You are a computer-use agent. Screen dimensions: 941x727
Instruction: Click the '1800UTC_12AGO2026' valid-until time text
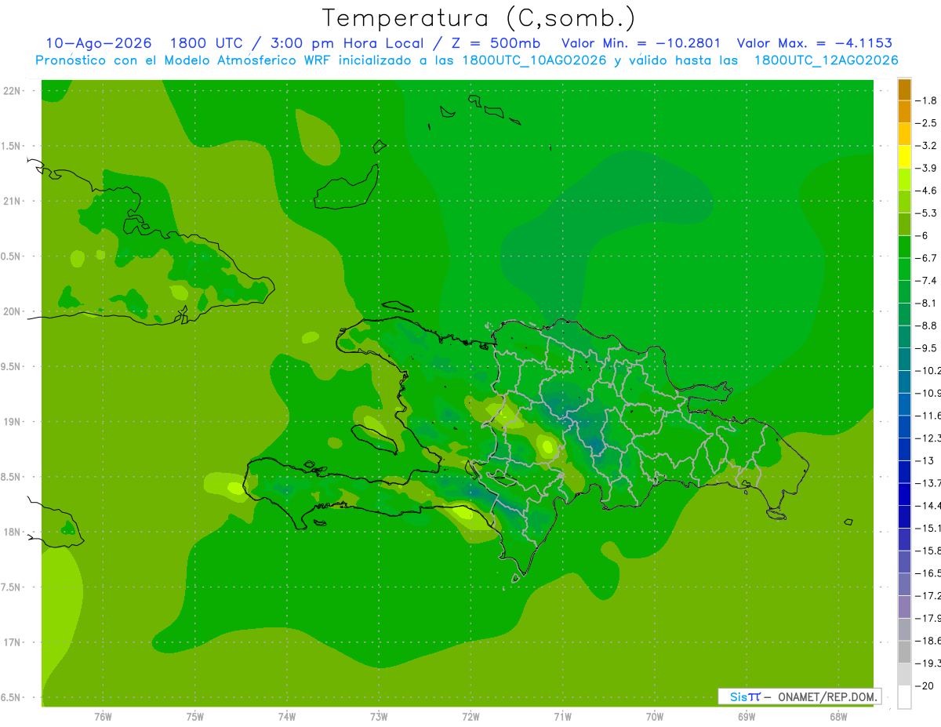826,60
